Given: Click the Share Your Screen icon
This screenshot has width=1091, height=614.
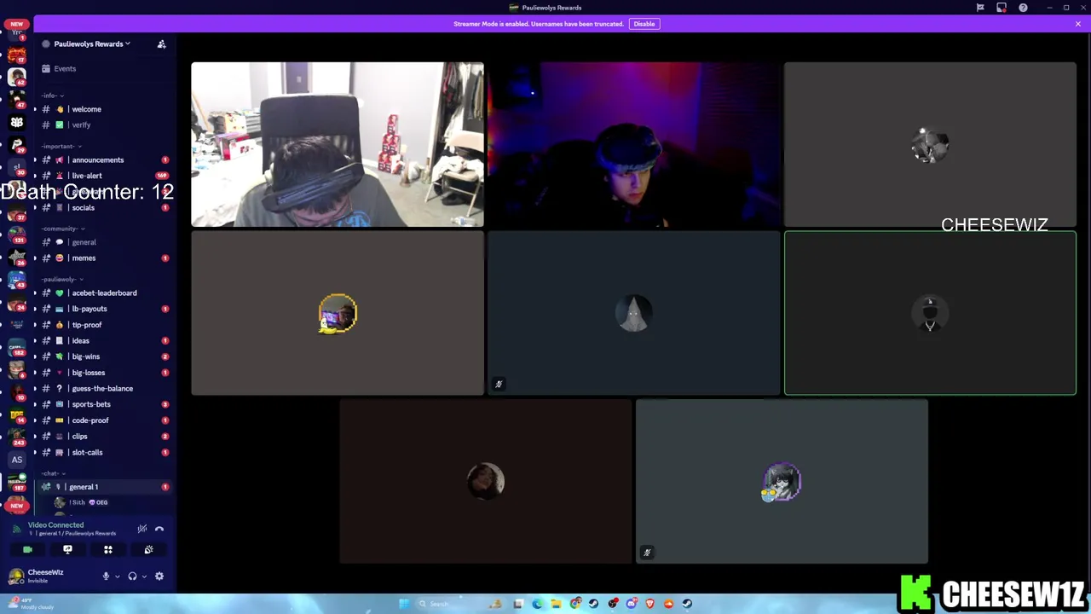Looking at the screenshot, I should pyautogui.click(x=67, y=550).
